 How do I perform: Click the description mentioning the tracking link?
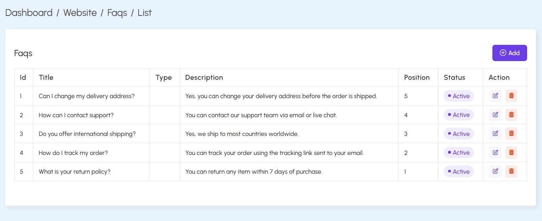(274, 153)
